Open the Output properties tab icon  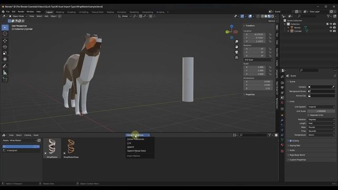282,88
